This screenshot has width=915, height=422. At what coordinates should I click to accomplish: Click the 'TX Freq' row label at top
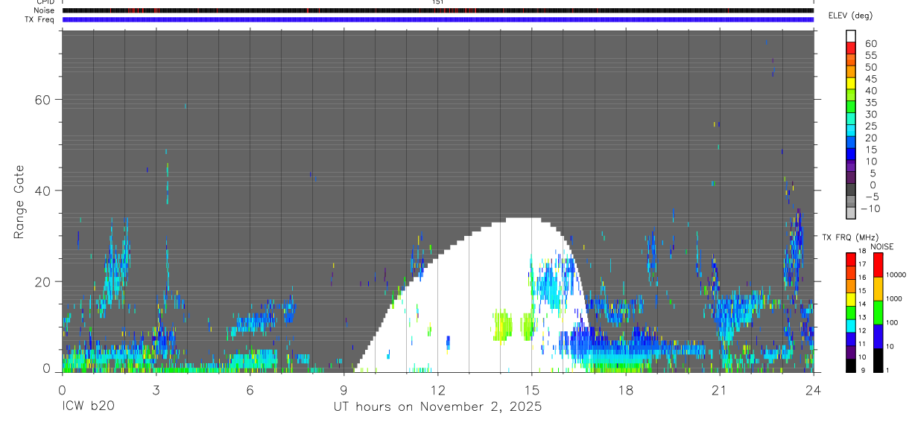pyautogui.click(x=40, y=19)
